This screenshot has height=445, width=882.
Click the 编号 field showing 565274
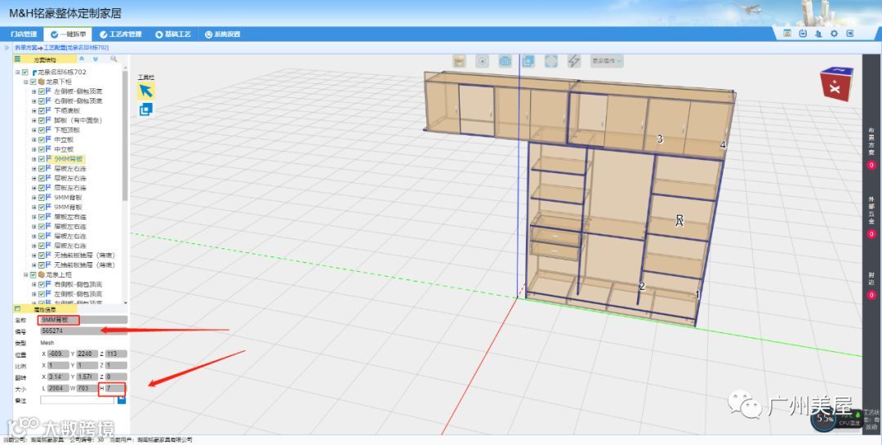84,332
